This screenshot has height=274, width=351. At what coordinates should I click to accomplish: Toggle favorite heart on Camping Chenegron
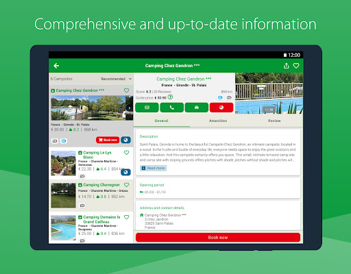pos(126,185)
